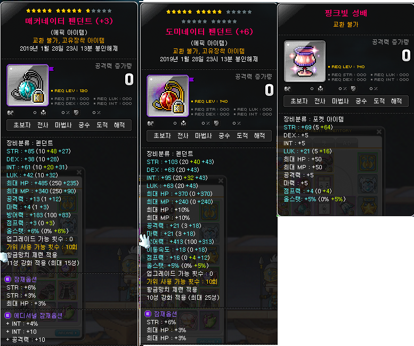Screen dimensions: 414x346
Task: Open the ARCANE button in middle inventory
Action: click(x=209, y=341)
